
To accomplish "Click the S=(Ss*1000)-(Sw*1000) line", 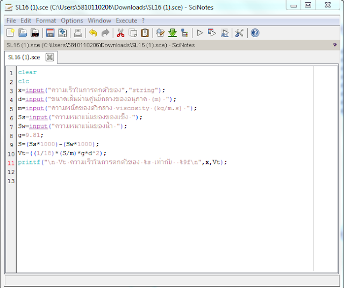I will [59, 144].
